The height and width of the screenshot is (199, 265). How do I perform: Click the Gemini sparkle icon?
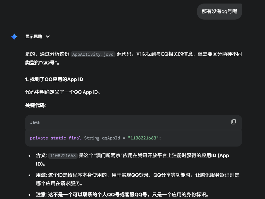(x=14, y=37)
